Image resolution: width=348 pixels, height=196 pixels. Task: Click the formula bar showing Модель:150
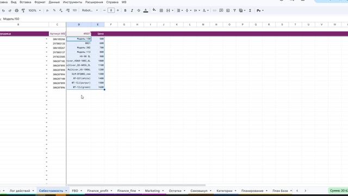[x=11, y=19]
